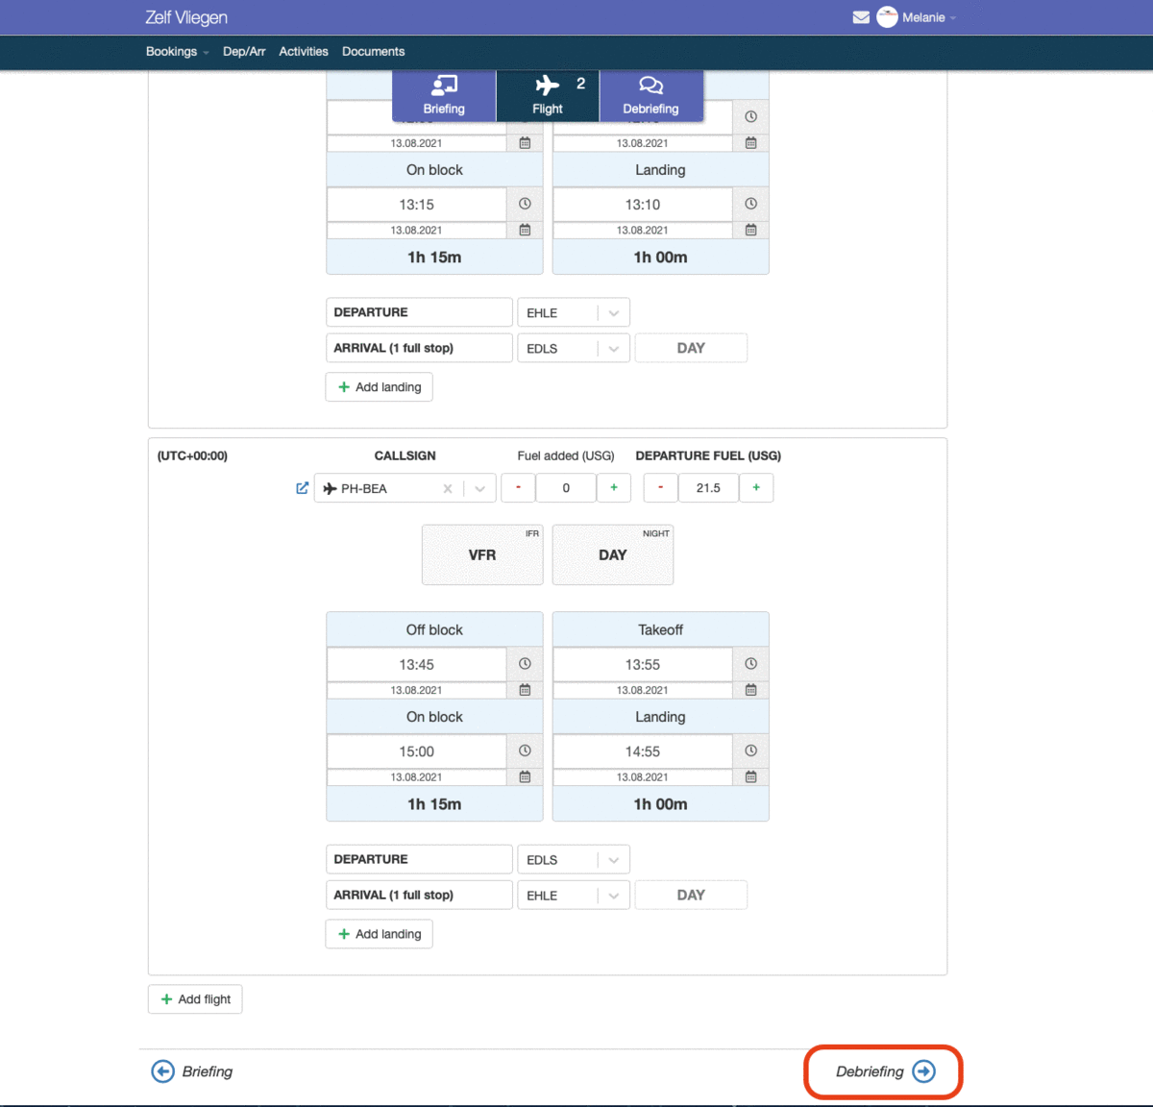The height and width of the screenshot is (1107, 1153).
Task: Click the ARRIVAL (1 full stop) EHLE field
Action: tap(419, 895)
